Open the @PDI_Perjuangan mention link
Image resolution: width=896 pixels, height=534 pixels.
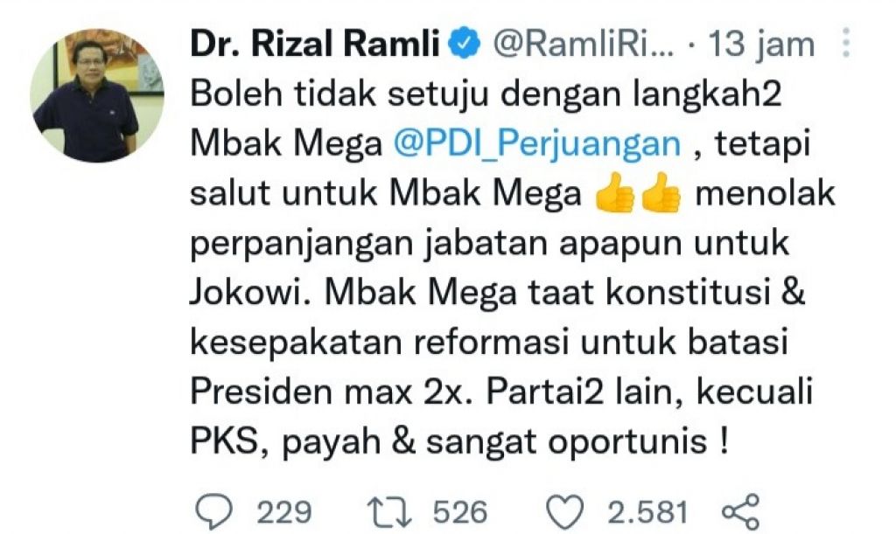click(x=537, y=143)
